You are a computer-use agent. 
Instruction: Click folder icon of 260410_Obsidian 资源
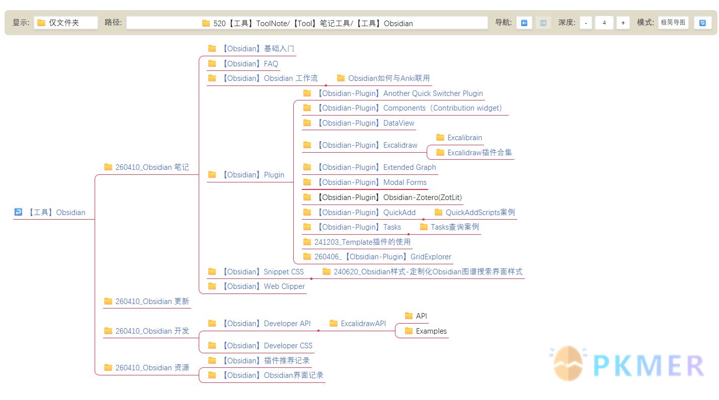click(108, 367)
